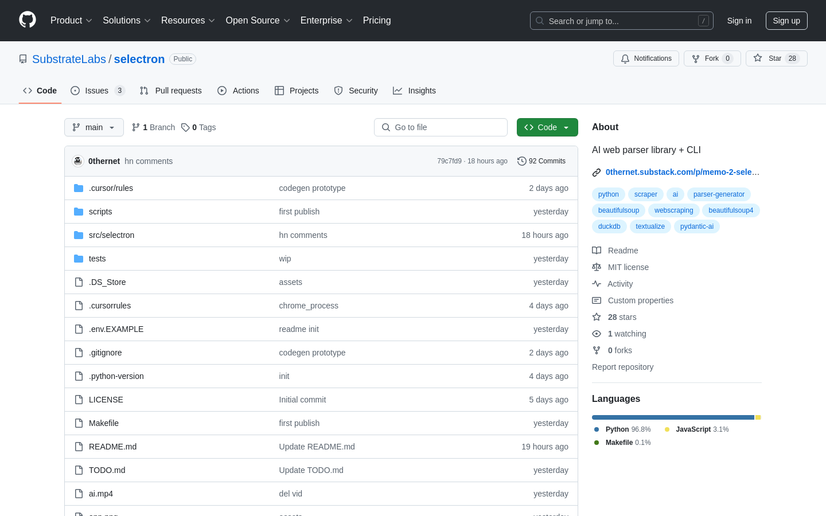
Task: Expand the Product menu
Action: click(71, 21)
